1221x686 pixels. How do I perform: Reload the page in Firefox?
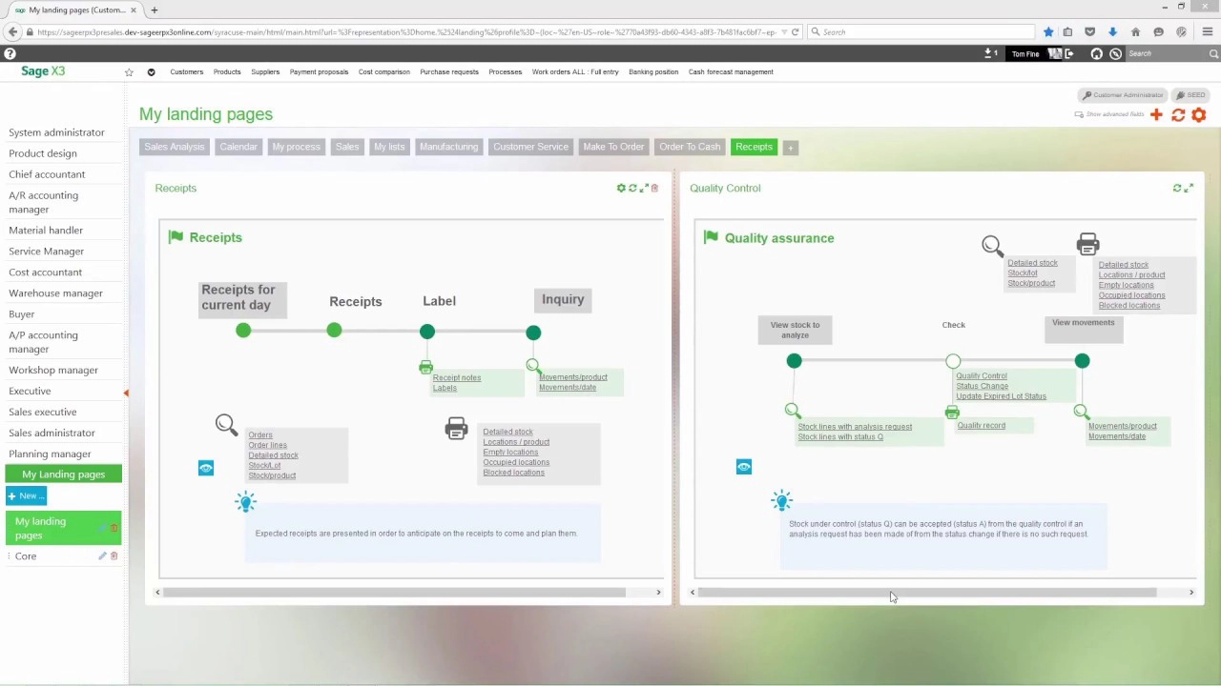(795, 32)
